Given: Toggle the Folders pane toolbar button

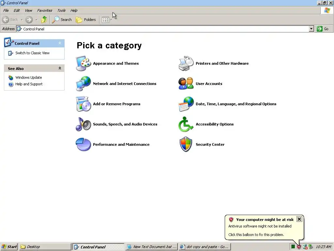Looking at the screenshot, I should tap(86, 20).
